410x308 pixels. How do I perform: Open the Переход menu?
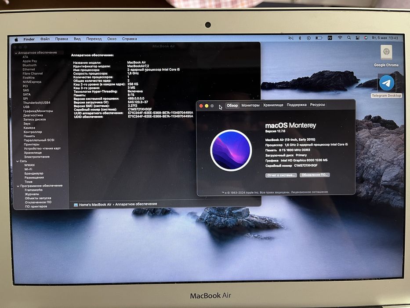click(94, 39)
